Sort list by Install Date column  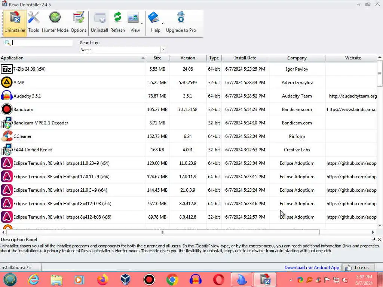point(245,58)
